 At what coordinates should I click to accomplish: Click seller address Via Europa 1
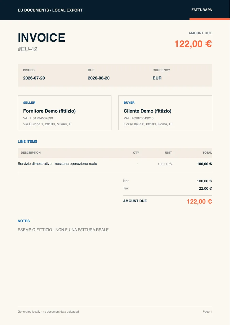click(x=48, y=124)
